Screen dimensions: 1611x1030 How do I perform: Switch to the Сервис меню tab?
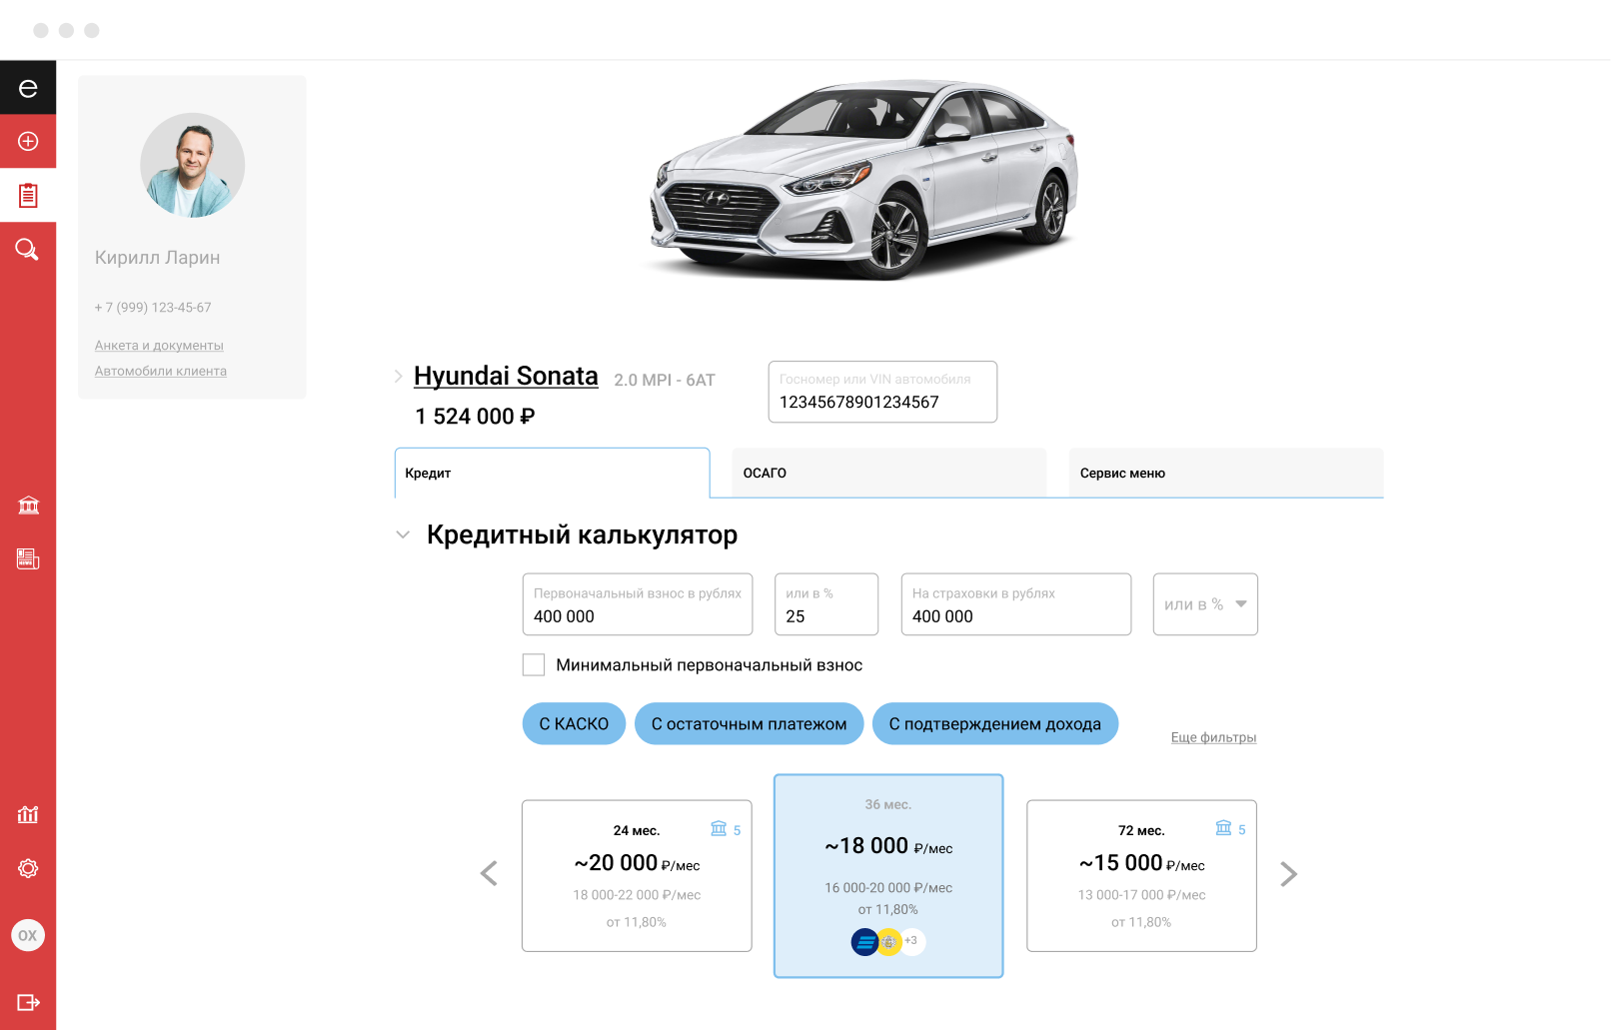coord(1226,473)
